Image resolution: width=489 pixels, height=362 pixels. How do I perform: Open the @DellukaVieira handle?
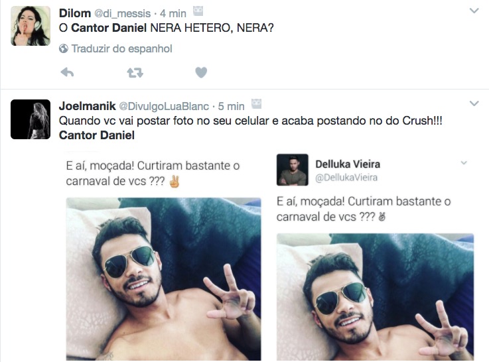[346, 178]
